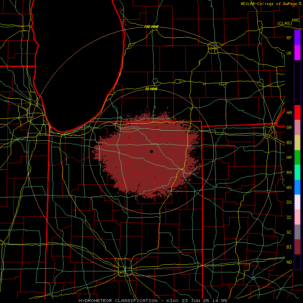Click the "GC" legend label
Image resolution: width=303 pixels, height=303 pixels.
tap(289, 232)
